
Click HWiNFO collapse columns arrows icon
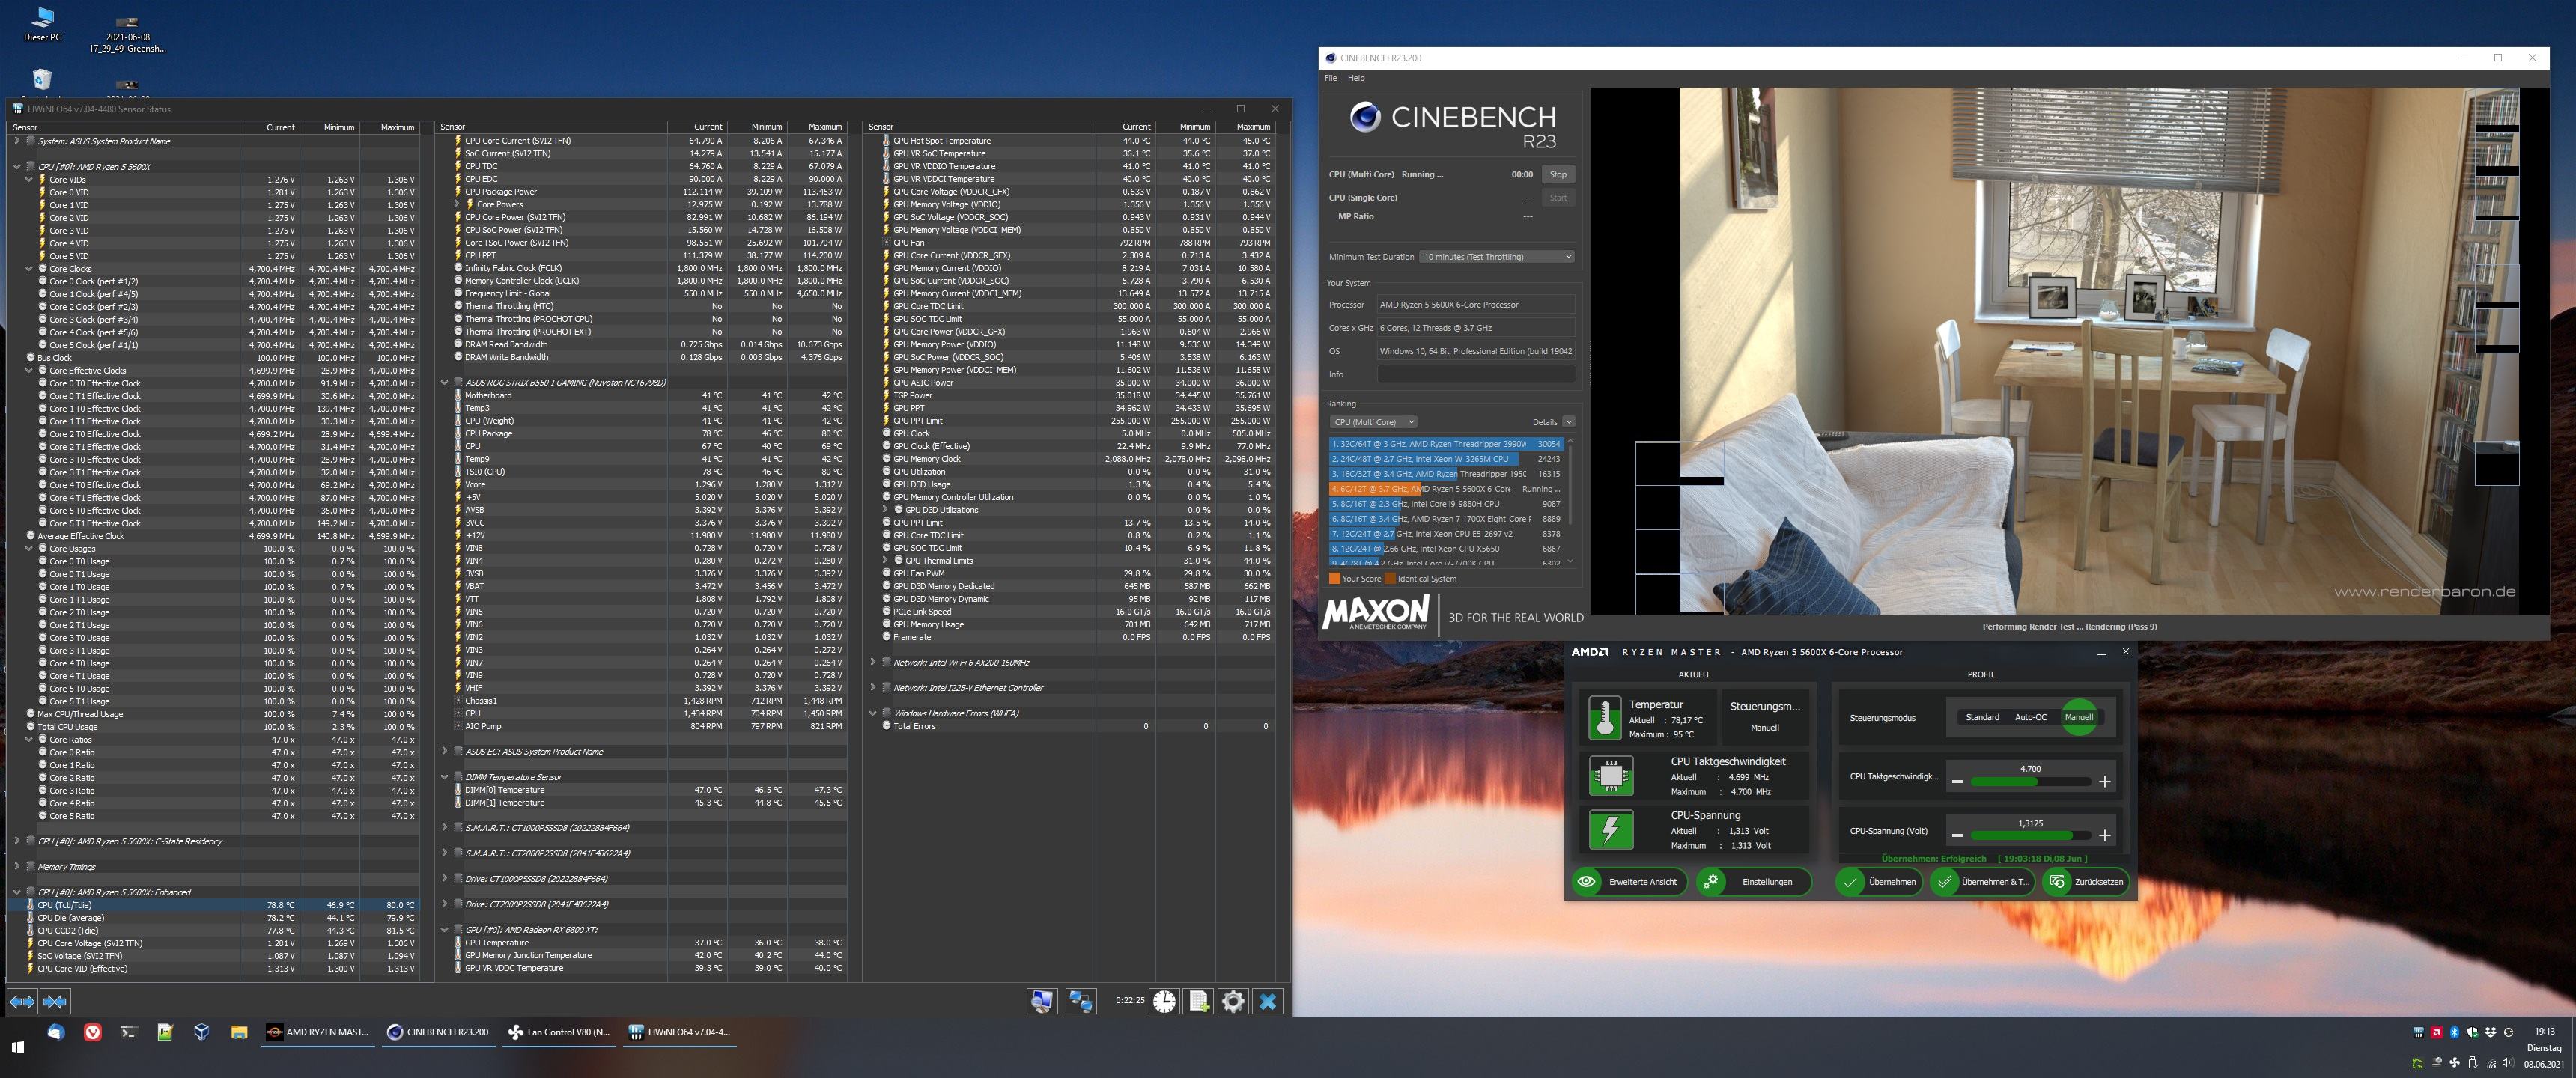(x=55, y=1001)
